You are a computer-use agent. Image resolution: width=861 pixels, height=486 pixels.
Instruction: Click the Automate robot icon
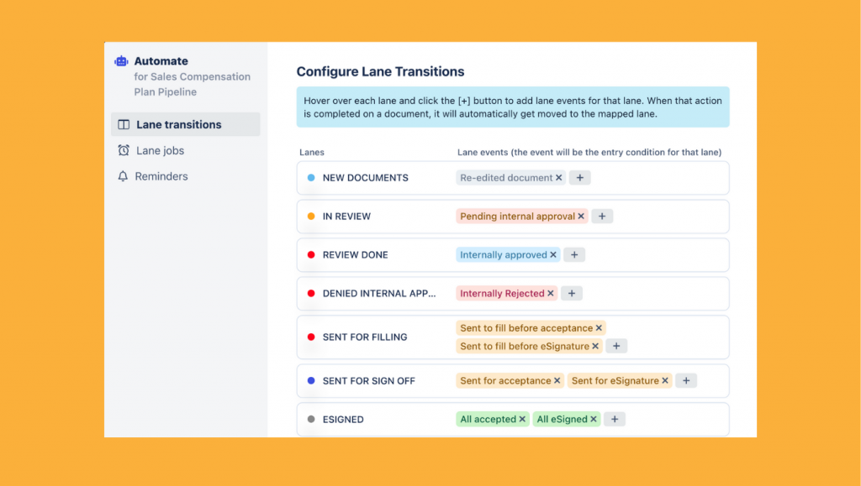coord(119,60)
